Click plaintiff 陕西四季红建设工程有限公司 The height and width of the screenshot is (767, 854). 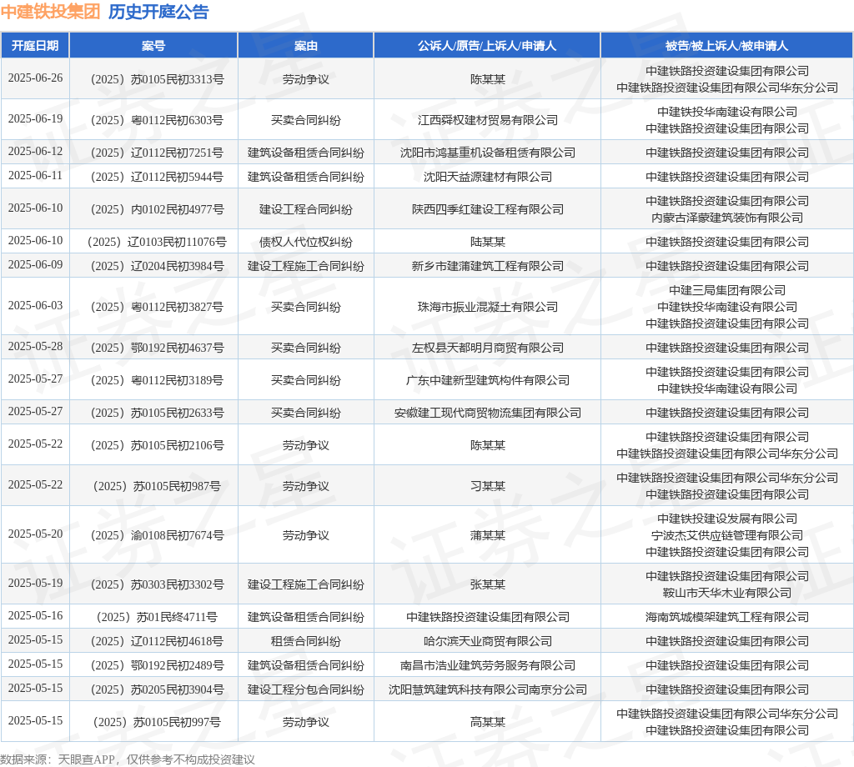pyautogui.click(x=487, y=209)
